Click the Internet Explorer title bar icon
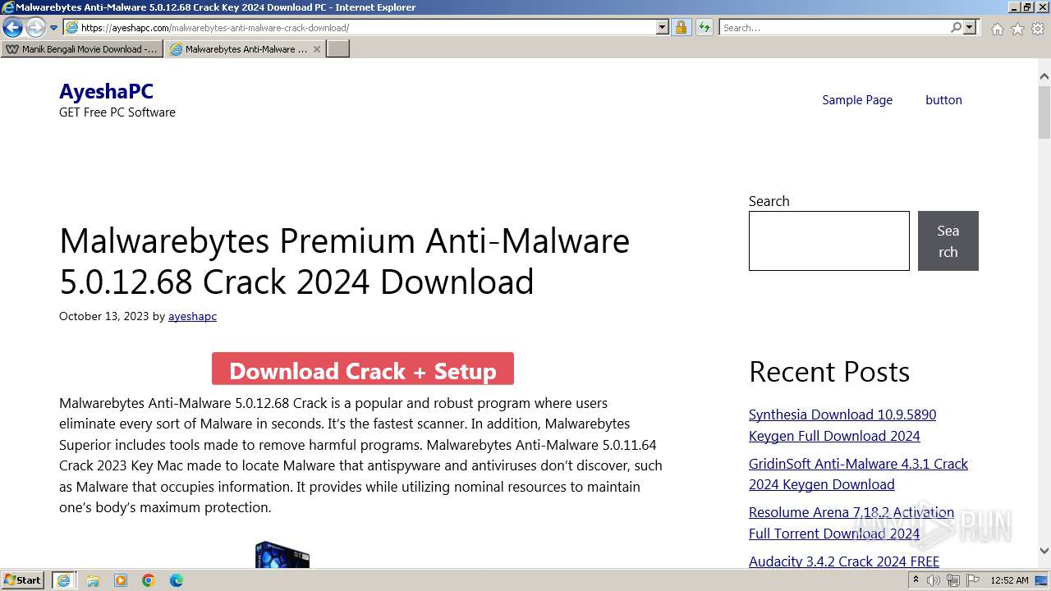Screen dimensions: 1051x591 pos(7,7)
